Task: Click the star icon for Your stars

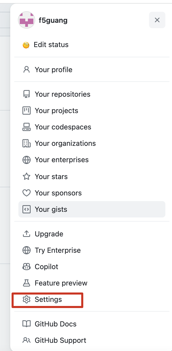Action: pyautogui.click(x=27, y=176)
